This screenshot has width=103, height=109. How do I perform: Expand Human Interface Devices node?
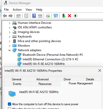(9, 23)
